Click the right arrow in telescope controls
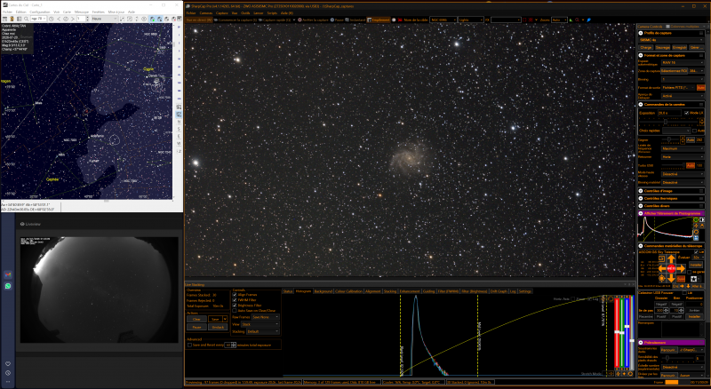The width and height of the screenshot is (711, 389). (681, 268)
